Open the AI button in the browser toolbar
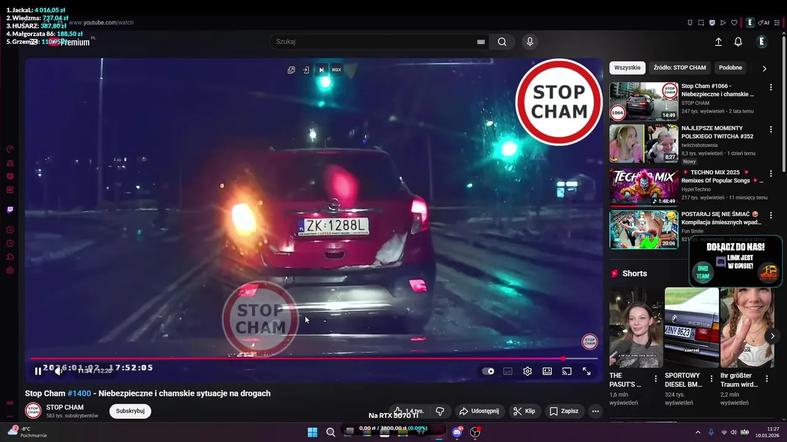The height and width of the screenshot is (442, 787). (764, 23)
